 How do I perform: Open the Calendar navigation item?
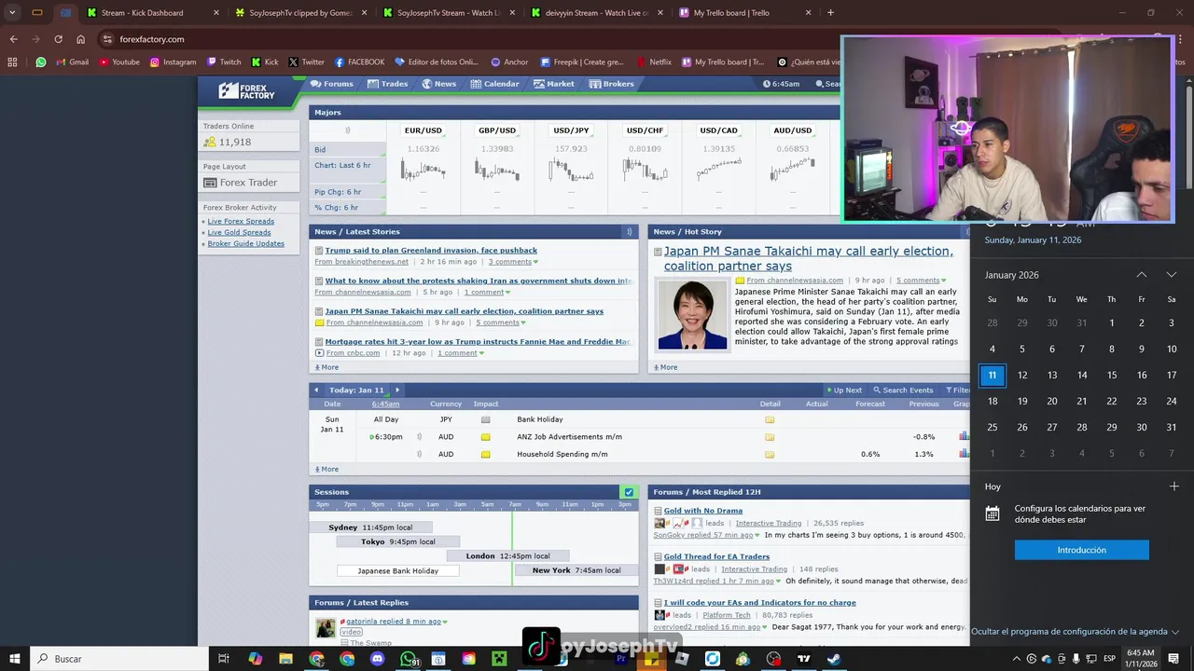pos(494,84)
